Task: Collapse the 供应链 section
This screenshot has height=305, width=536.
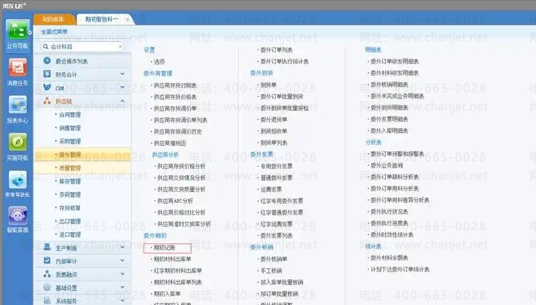Action: pyautogui.click(x=122, y=101)
